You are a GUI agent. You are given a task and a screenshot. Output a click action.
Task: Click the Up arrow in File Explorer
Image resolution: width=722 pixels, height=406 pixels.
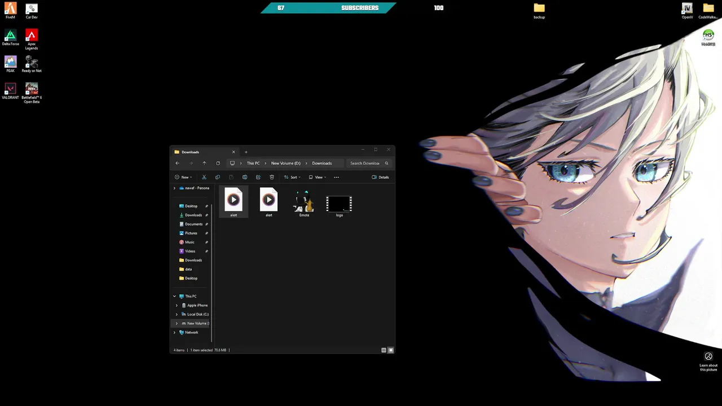click(x=204, y=163)
